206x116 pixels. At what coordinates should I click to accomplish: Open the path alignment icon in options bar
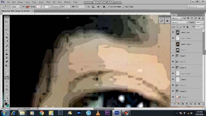pyautogui.click(x=93, y=7)
